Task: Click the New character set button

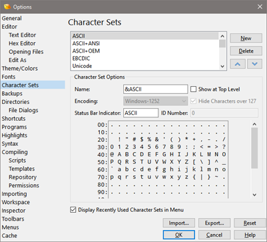Action: [x=246, y=38]
